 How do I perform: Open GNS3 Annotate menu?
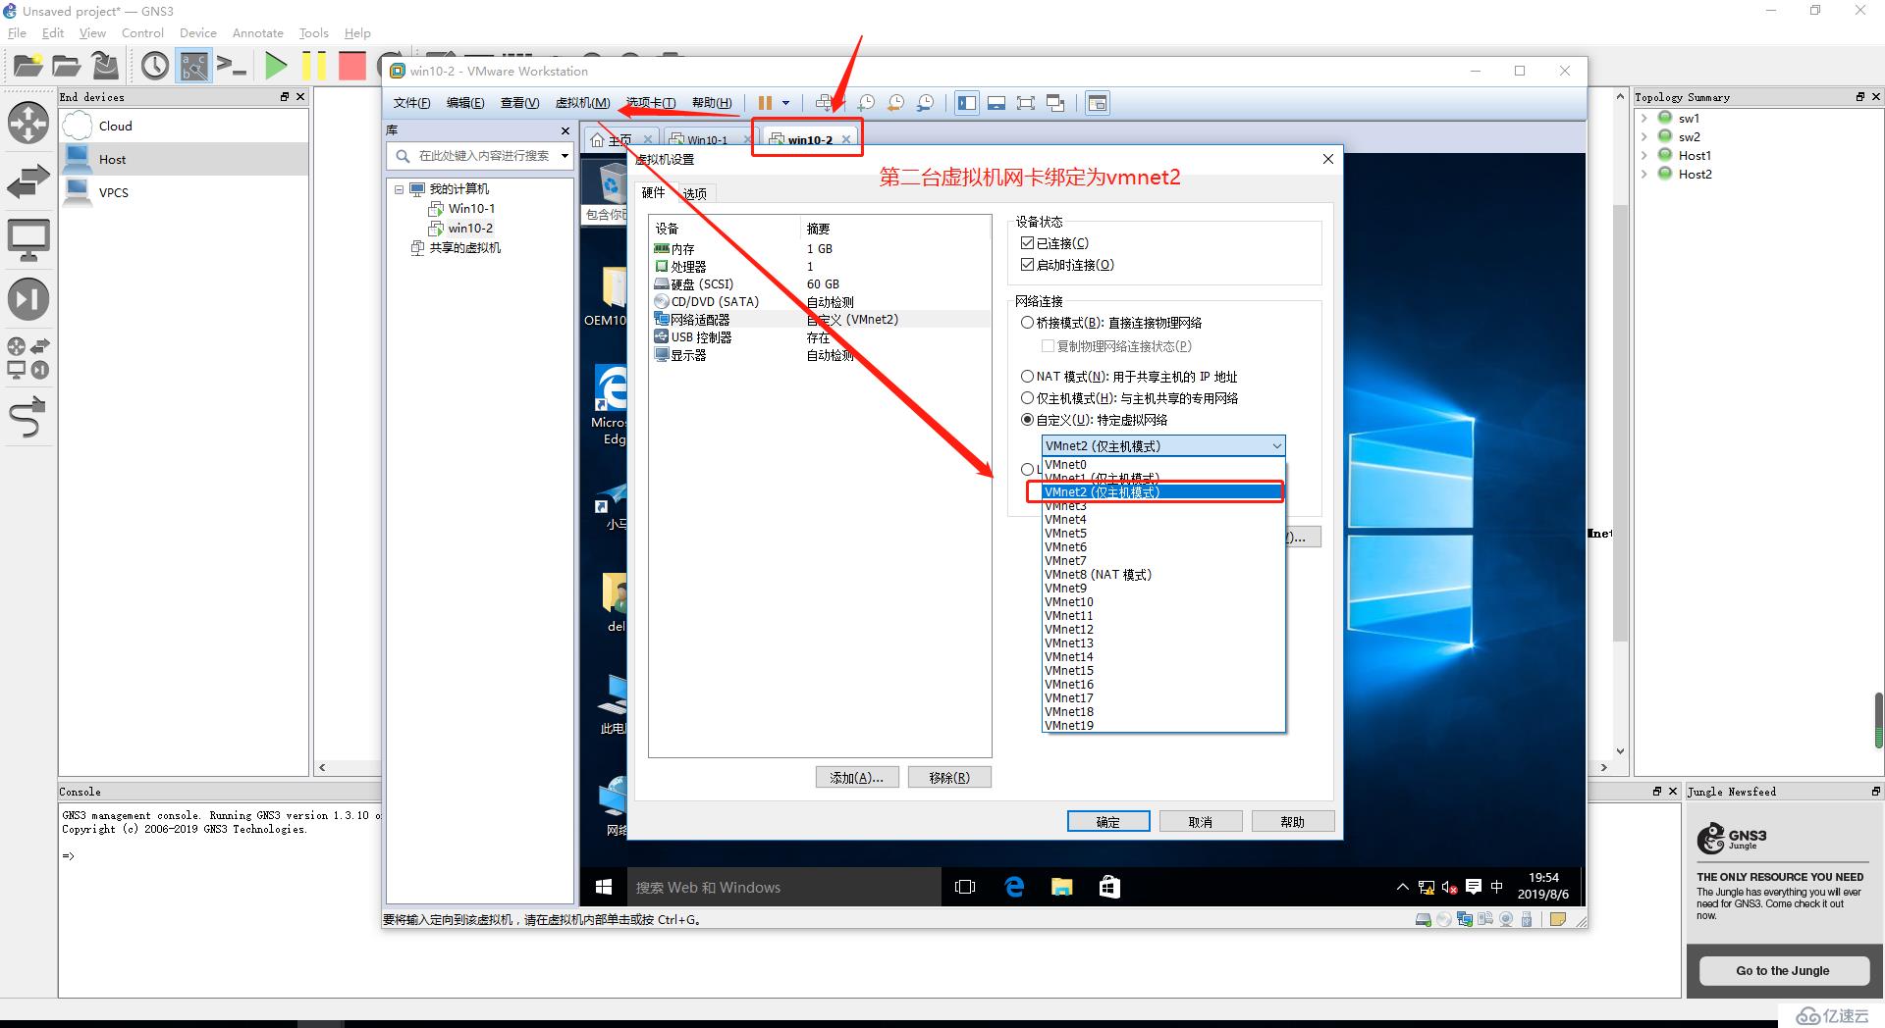click(x=257, y=33)
